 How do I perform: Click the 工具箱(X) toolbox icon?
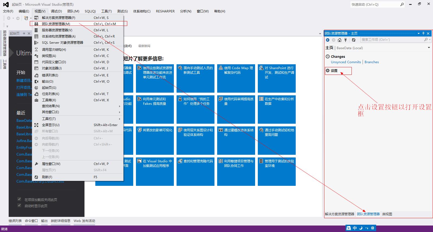36,100
